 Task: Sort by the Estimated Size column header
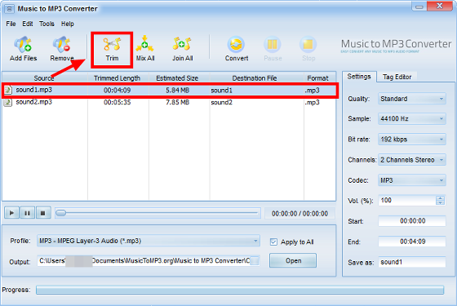point(179,78)
